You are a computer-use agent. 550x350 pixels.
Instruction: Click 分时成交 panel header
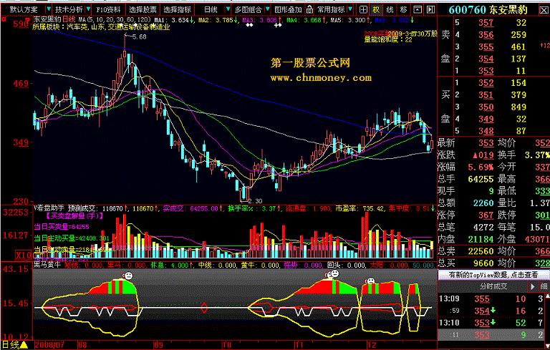tap(493, 286)
